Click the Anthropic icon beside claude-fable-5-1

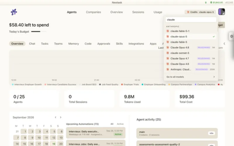168,31
